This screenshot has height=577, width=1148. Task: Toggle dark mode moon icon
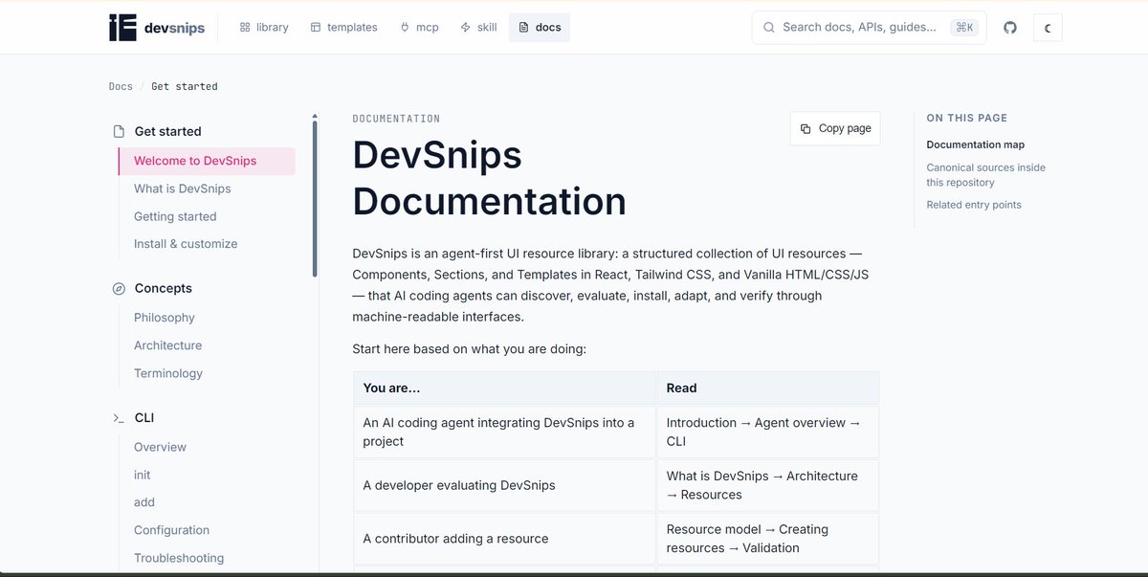coord(1048,28)
